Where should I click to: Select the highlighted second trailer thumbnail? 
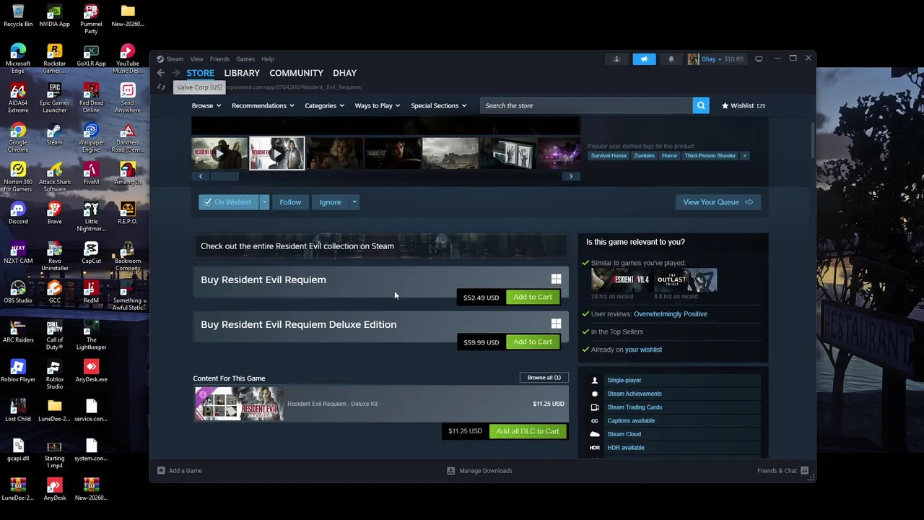(x=277, y=153)
